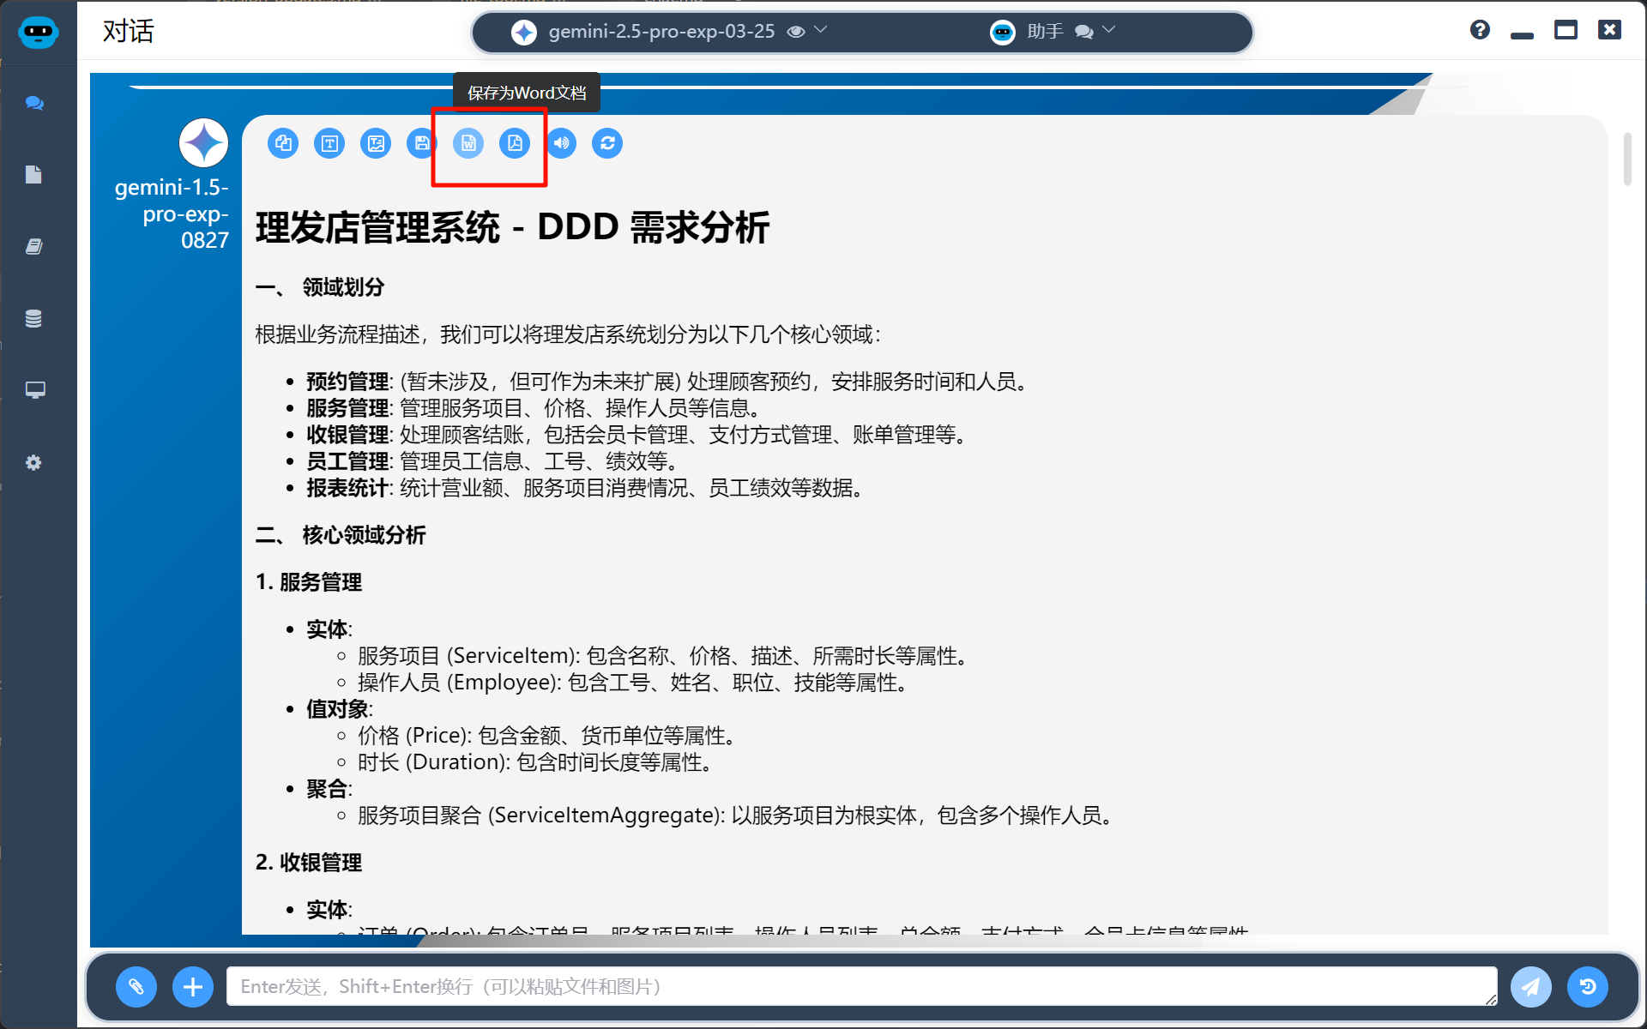Click the Gemini avatar beside the reply
1647x1029 pixels.
click(x=203, y=143)
